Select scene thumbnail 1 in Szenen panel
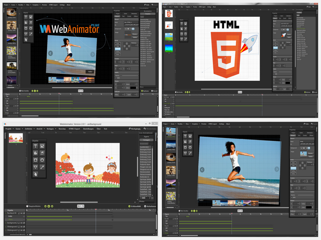The image size is (321, 240). (16, 138)
